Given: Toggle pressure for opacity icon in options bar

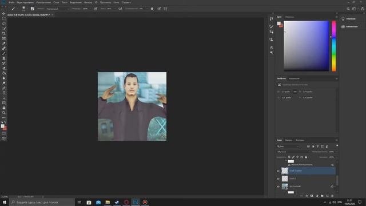Looking at the screenshot, I should tap(96, 9).
